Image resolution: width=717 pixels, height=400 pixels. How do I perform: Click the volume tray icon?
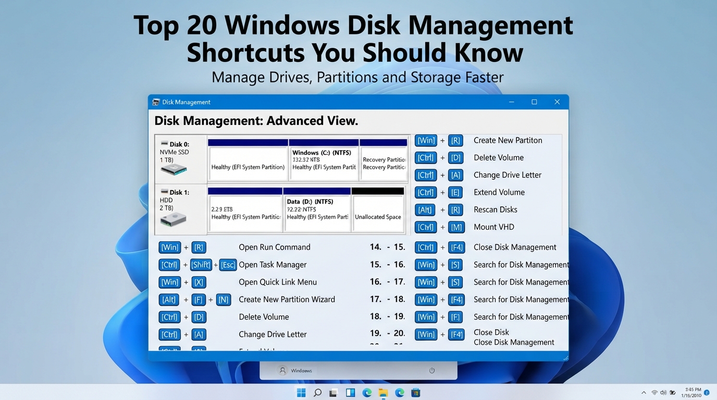[663, 393]
